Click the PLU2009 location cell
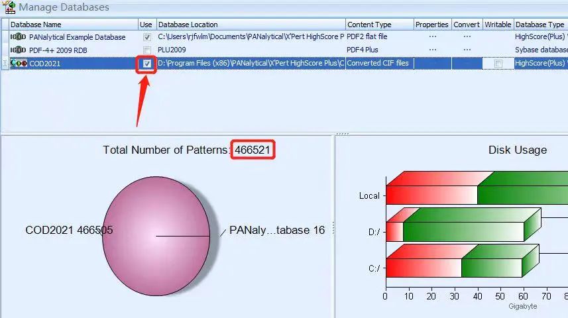The height and width of the screenshot is (318, 568). point(251,50)
